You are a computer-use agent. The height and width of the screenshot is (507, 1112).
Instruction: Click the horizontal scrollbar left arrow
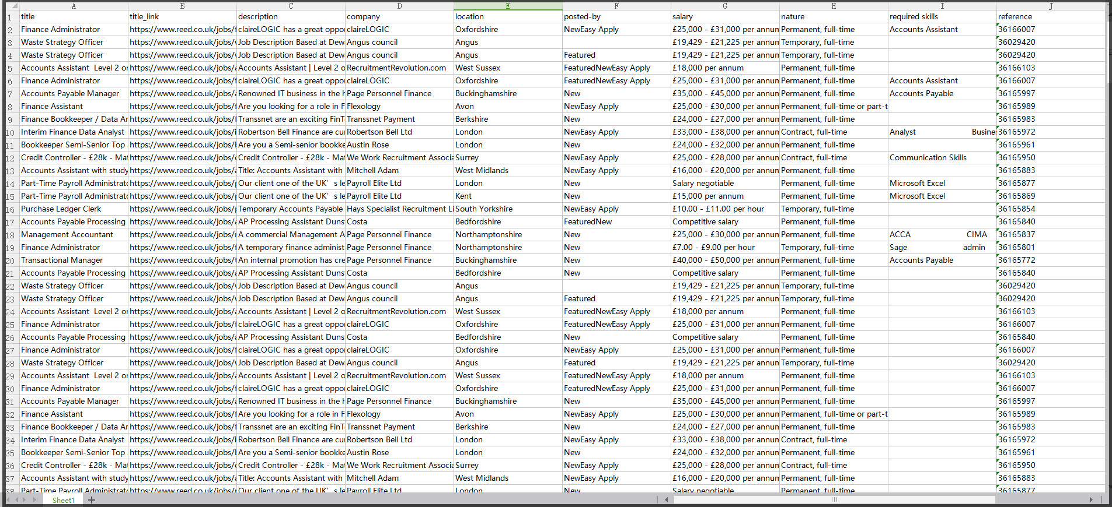(x=667, y=499)
